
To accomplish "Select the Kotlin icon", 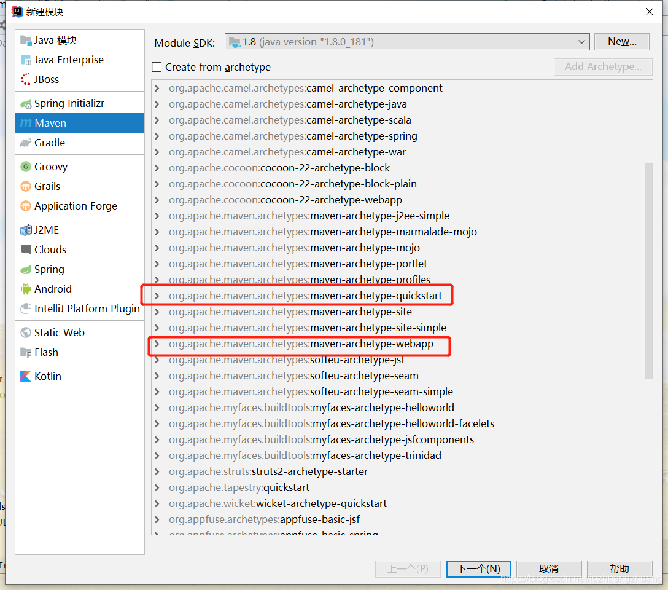I will point(26,376).
